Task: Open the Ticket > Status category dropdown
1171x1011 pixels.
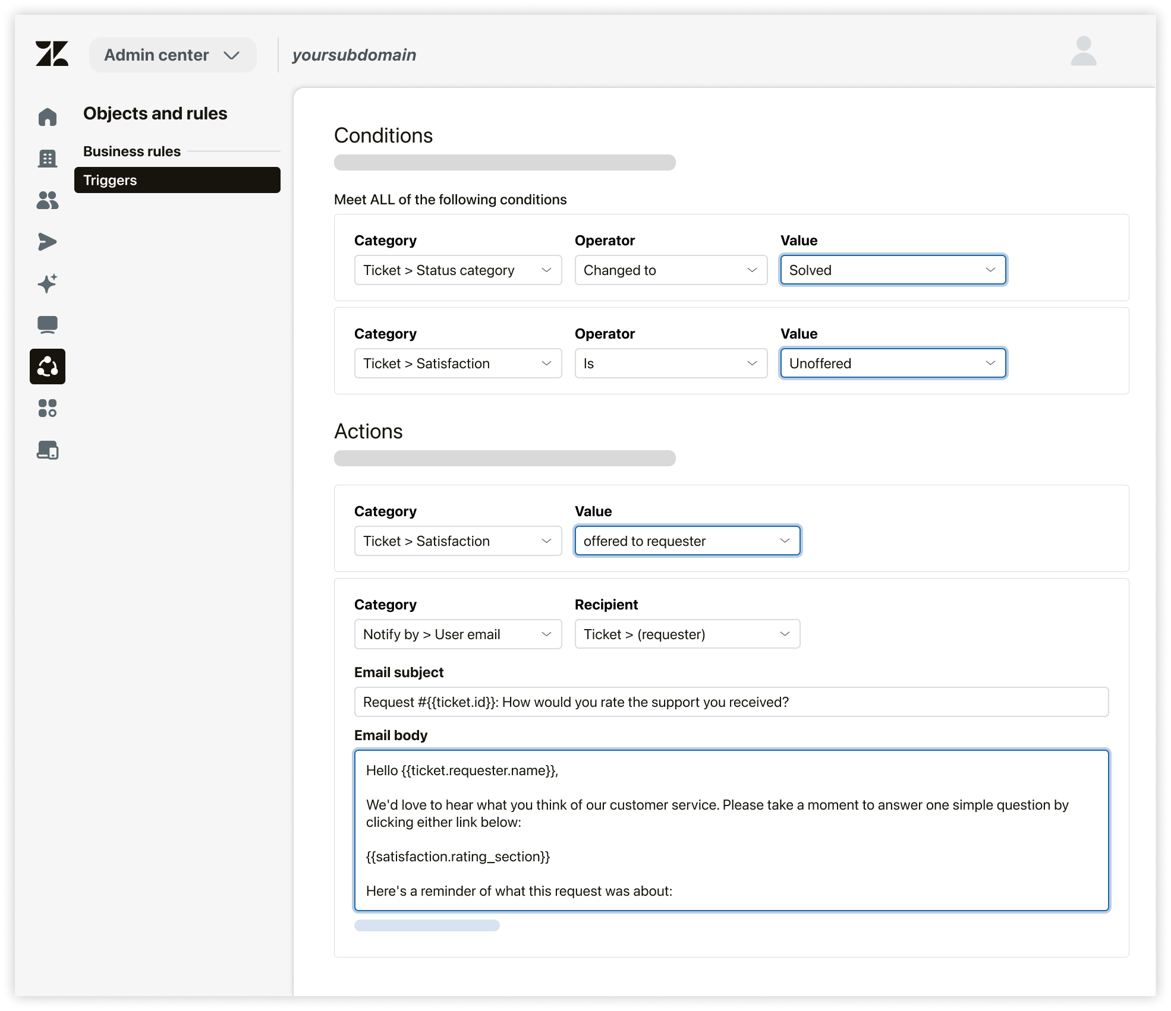Action: point(458,270)
